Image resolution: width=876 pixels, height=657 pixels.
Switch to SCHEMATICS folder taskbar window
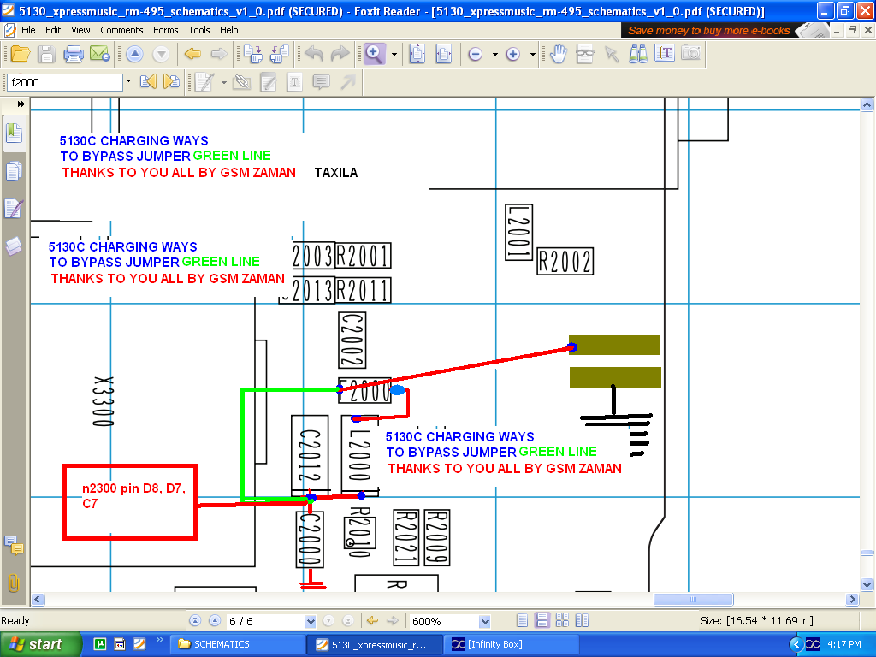pos(238,644)
